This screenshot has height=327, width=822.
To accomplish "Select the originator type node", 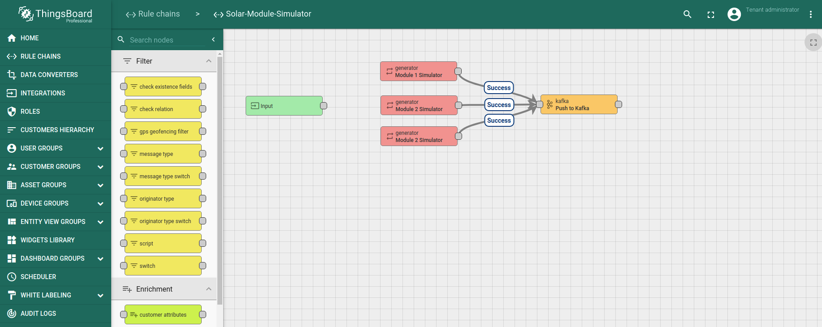I will click(x=163, y=198).
